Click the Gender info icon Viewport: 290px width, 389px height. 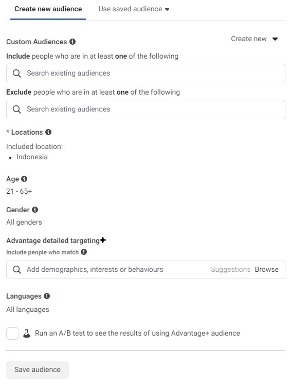click(35, 210)
